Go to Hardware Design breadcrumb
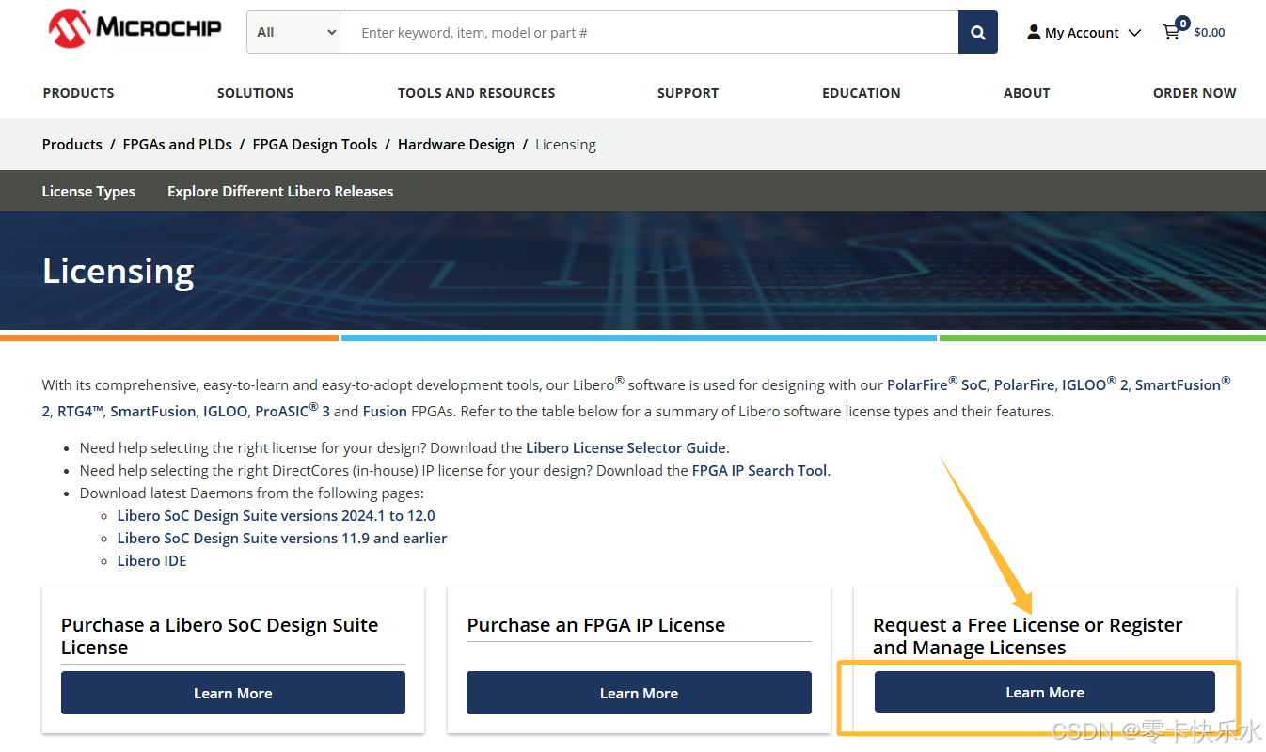Image resolution: width=1266 pixels, height=752 pixels. click(456, 145)
